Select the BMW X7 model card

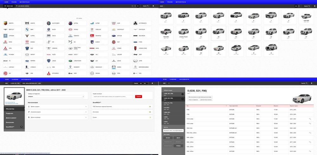click(x=306, y=33)
